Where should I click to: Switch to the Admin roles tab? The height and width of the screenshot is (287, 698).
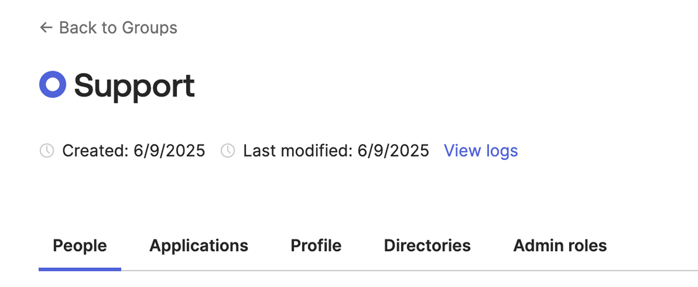560,245
